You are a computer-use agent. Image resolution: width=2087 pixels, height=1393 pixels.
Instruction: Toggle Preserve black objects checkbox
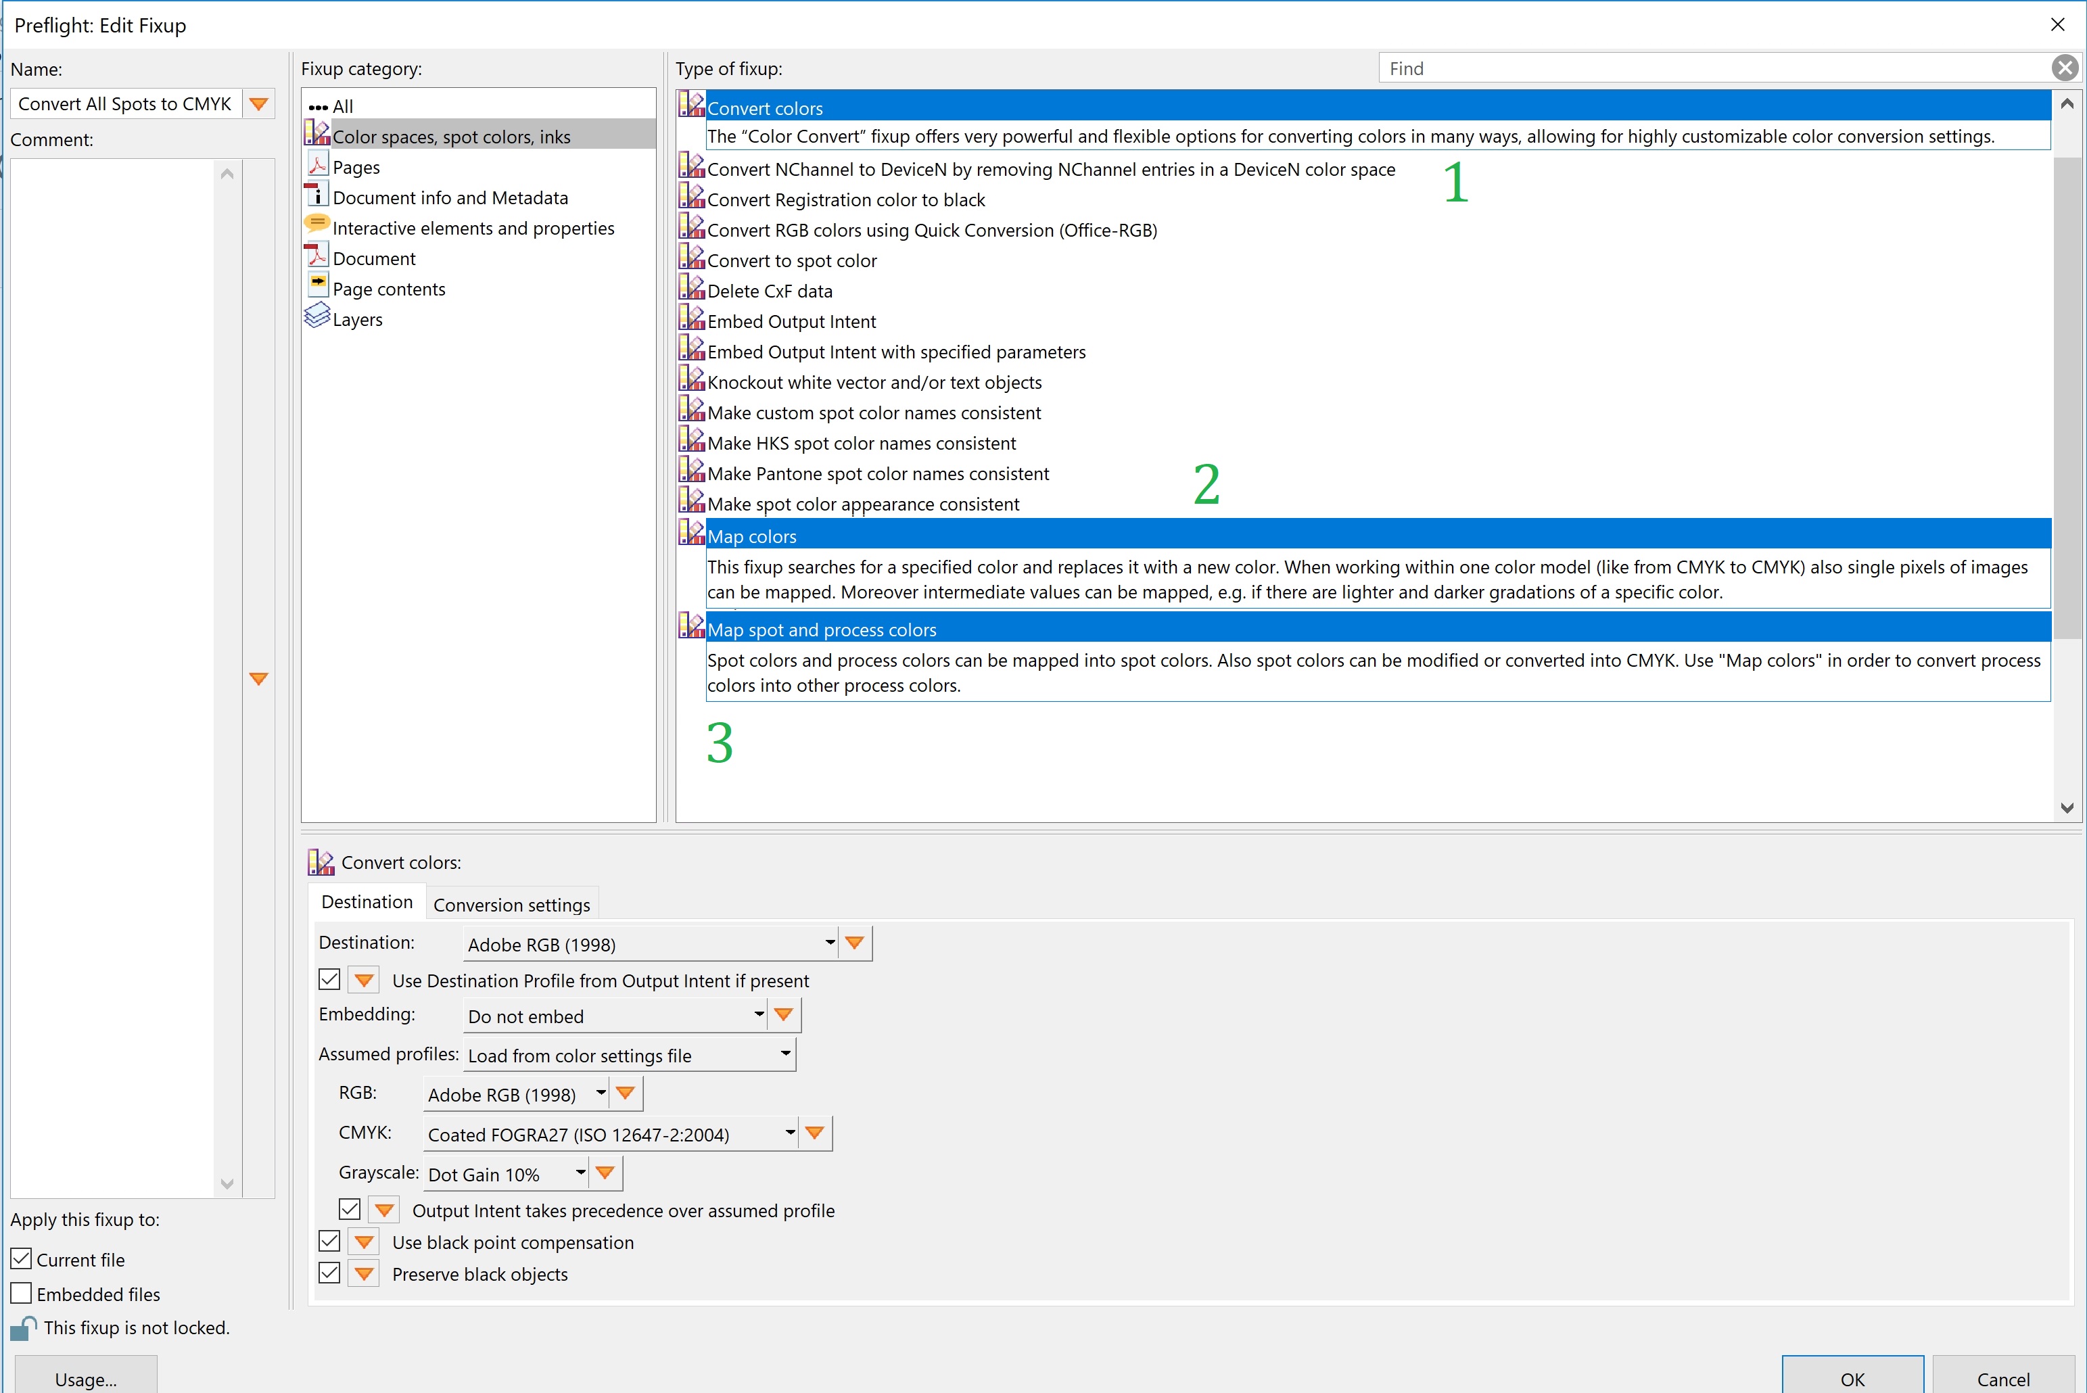click(x=329, y=1273)
